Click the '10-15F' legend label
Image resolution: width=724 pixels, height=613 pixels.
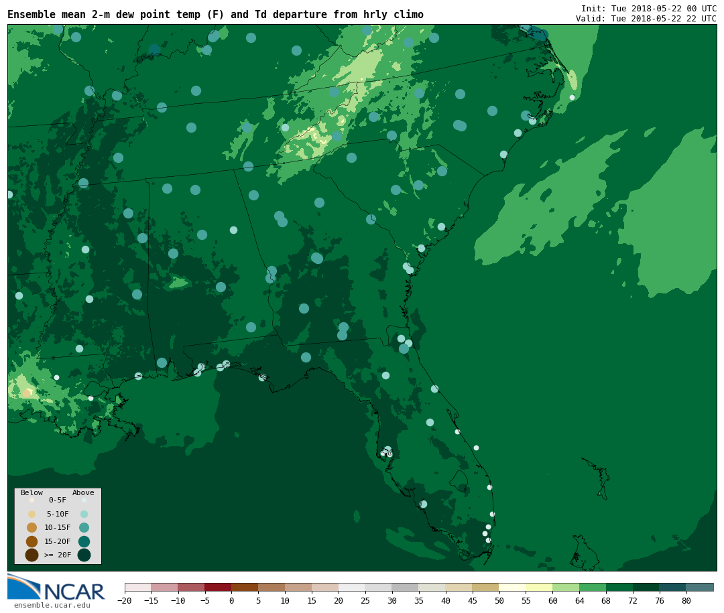pyautogui.click(x=58, y=527)
